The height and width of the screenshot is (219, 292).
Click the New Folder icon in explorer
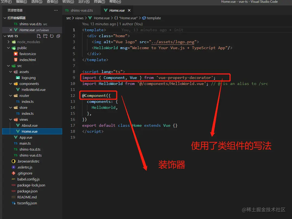tap(45, 36)
